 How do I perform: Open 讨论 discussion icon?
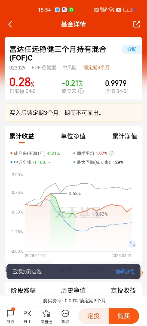(10, 316)
